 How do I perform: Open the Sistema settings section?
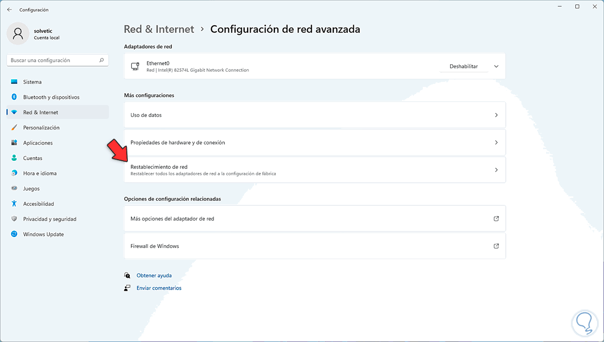pyautogui.click(x=58, y=82)
